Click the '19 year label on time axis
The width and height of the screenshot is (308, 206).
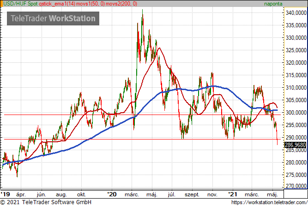[5, 194]
